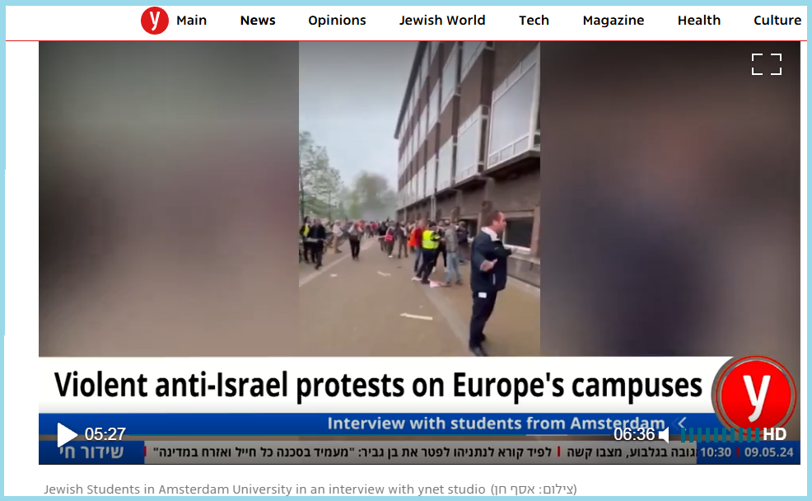Open the News section
The image size is (812, 501).
click(258, 21)
